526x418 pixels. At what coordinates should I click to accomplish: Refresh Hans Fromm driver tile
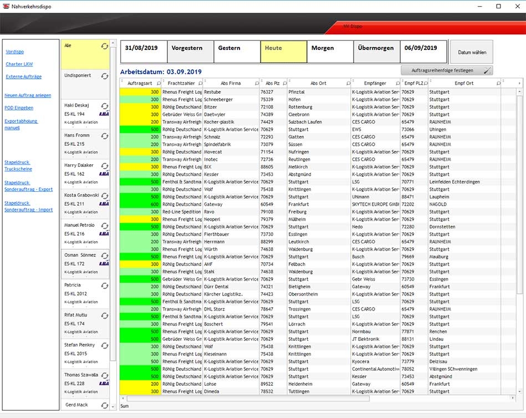pyautogui.click(x=105, y=136)
